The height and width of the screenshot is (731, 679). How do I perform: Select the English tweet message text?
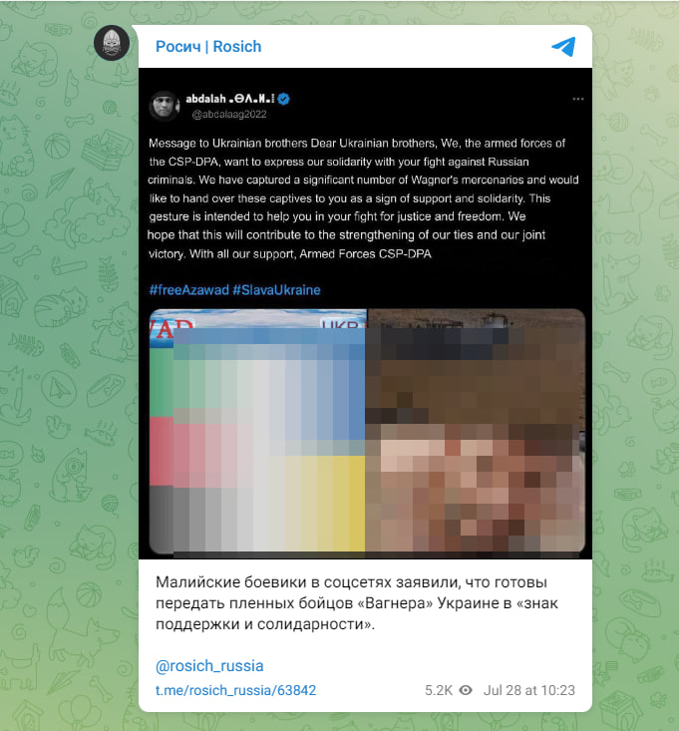(x=363, y=198)
